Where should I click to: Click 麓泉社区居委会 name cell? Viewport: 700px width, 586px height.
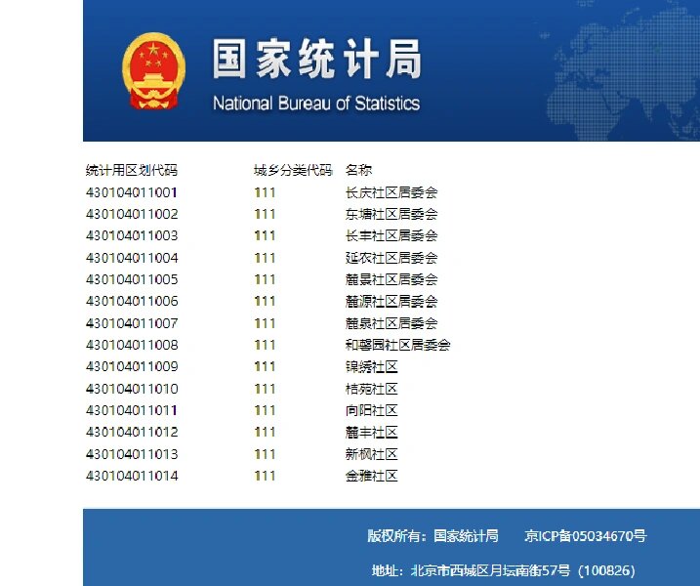tap(391, 323)
